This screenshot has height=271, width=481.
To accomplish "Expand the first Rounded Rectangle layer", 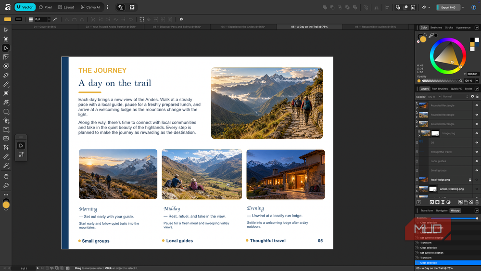I will pyautogui.click(x=417, y=108).
